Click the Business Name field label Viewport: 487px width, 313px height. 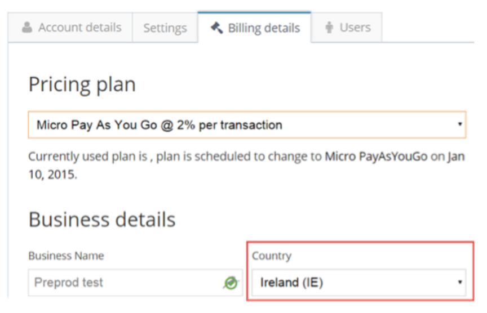[x=66, y=256]
